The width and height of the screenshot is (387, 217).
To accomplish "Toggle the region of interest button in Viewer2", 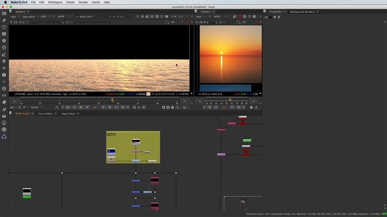I will click(x=238, y=22).
